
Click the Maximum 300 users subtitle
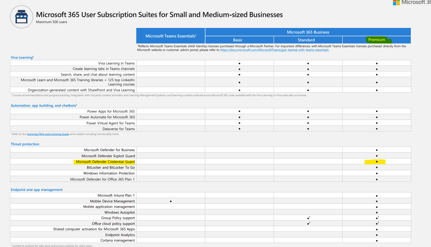52,22
